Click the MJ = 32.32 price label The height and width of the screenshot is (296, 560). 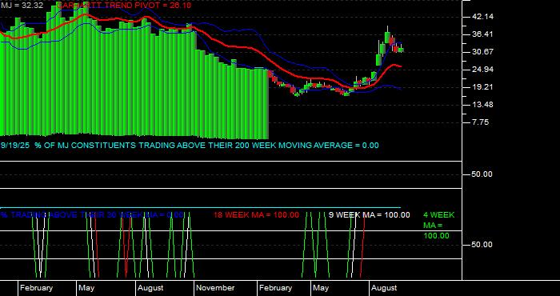(22, 6)
